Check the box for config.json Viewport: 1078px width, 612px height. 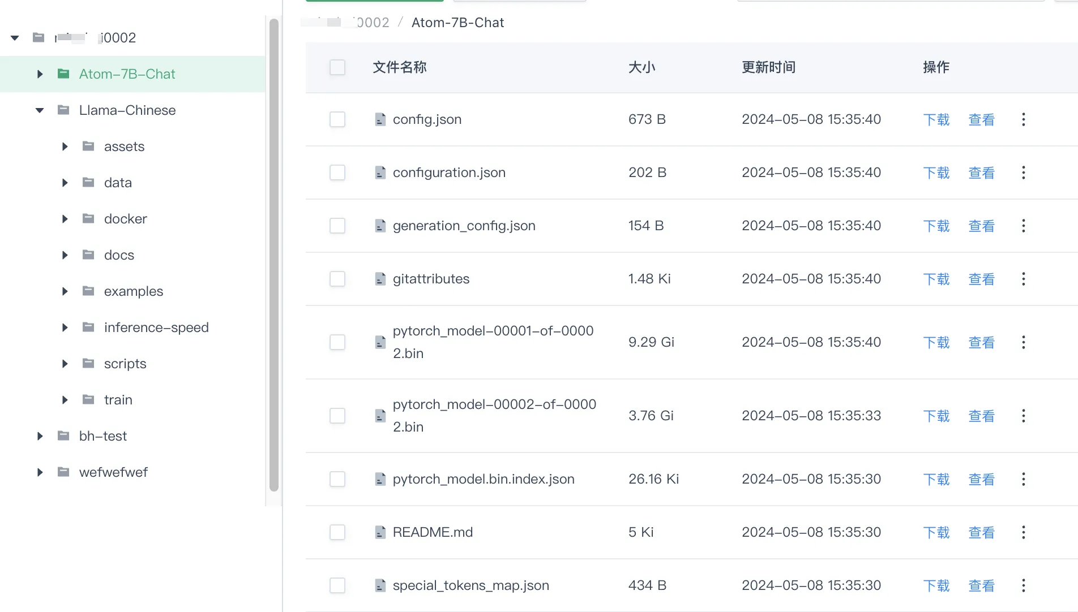[337, 119]
